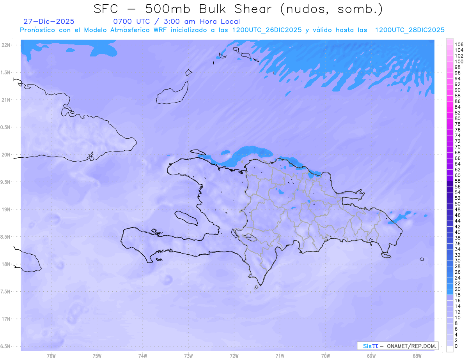Click the '50' colorbar value
This screenshot has height=361, width=468.
pyautogui.click(x=458, y=204)
